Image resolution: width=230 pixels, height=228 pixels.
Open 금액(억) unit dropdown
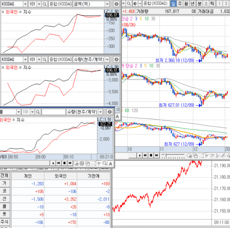point(107,4)
